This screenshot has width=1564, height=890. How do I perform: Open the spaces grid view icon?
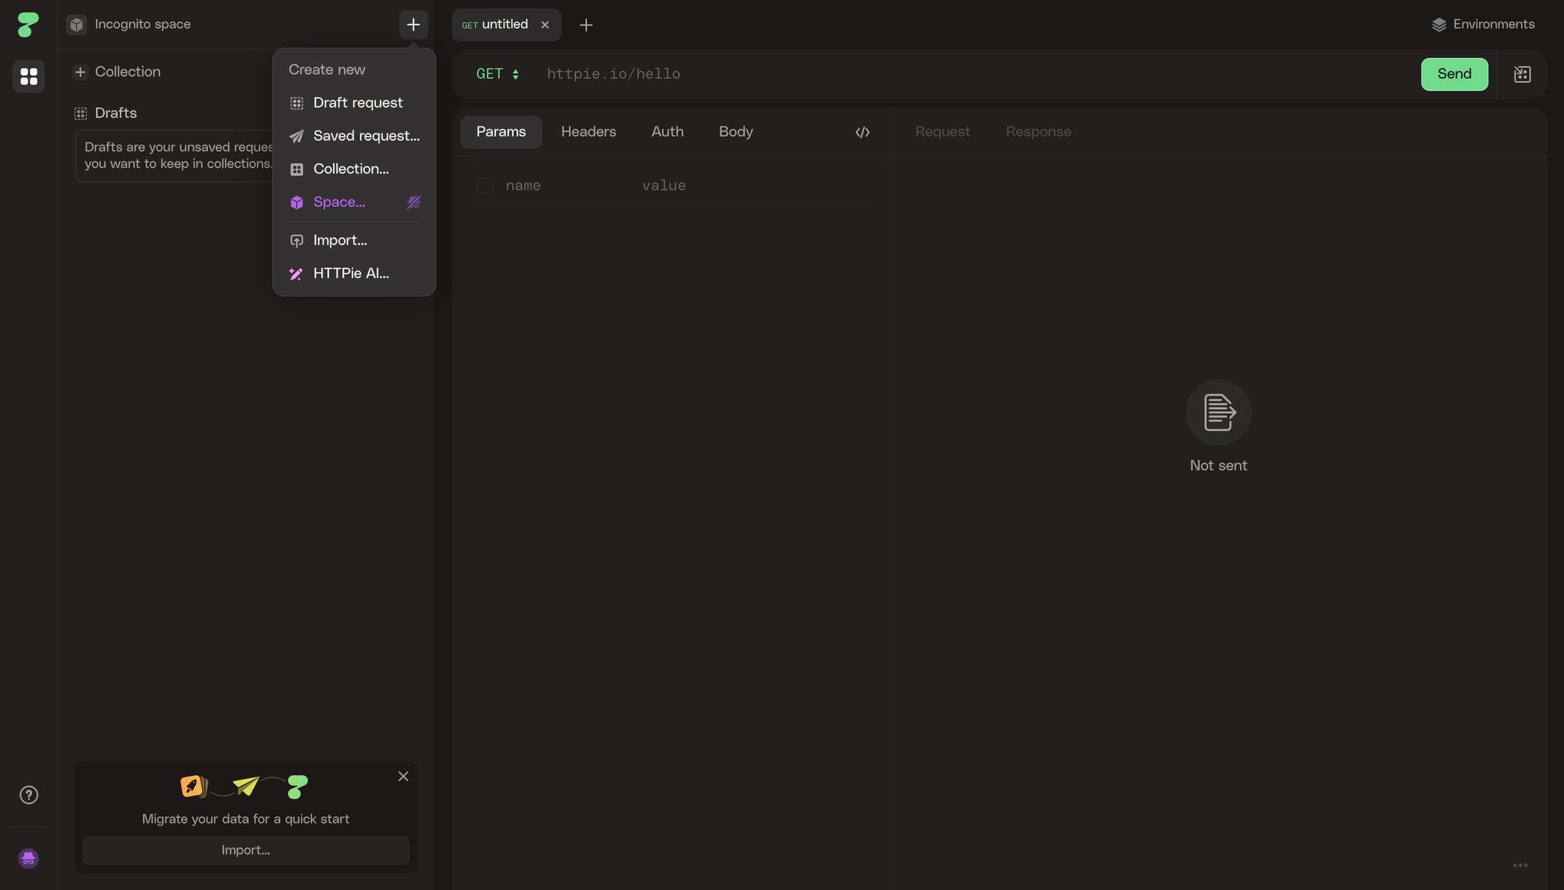point(29,76)
